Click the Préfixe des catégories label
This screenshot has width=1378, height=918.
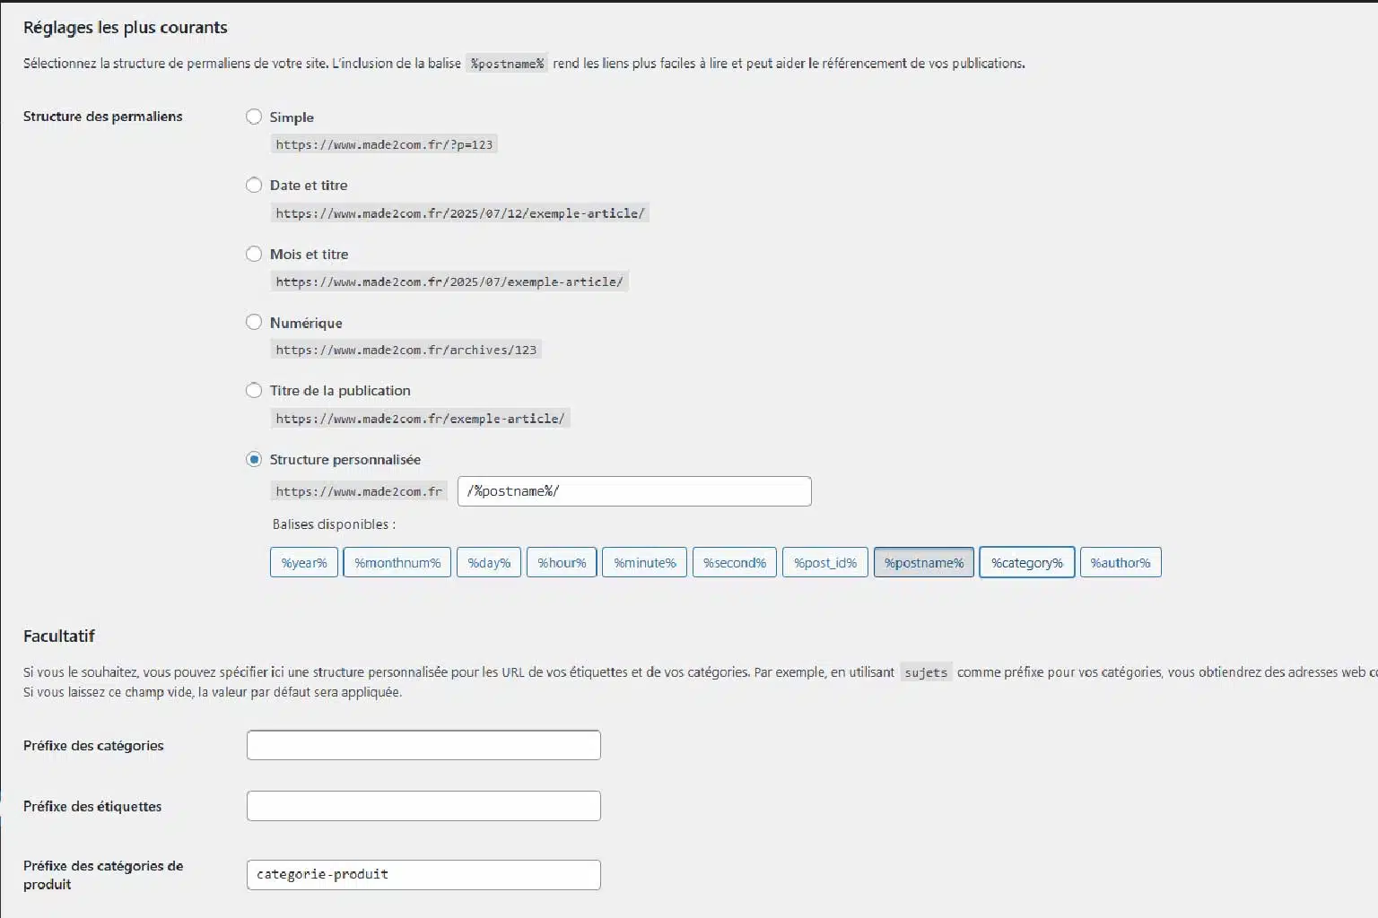[x=93, y=745]
